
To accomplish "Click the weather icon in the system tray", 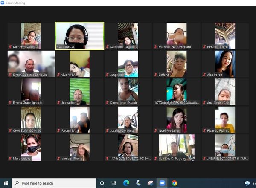I will [247, 183].
